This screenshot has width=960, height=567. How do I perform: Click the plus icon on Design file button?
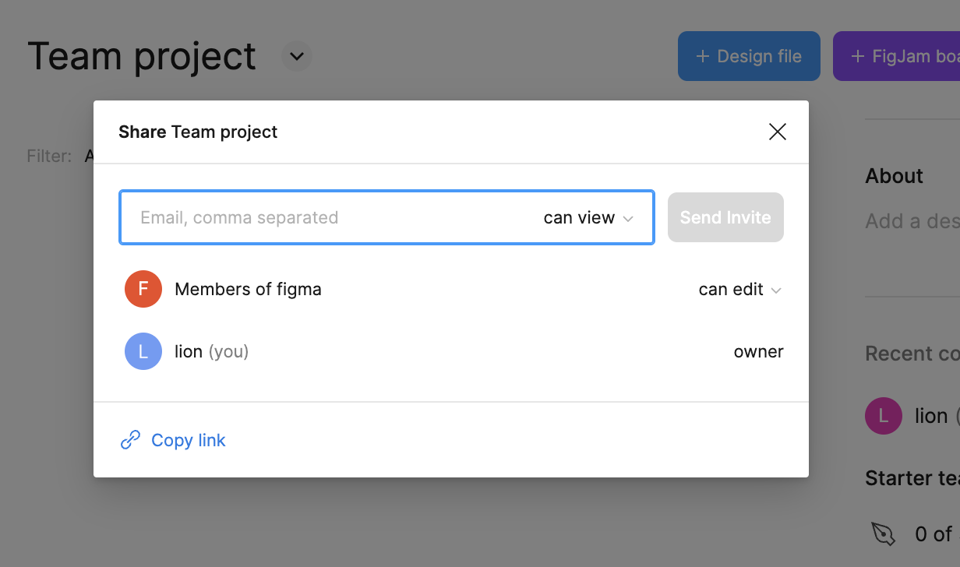click(702, 56)
